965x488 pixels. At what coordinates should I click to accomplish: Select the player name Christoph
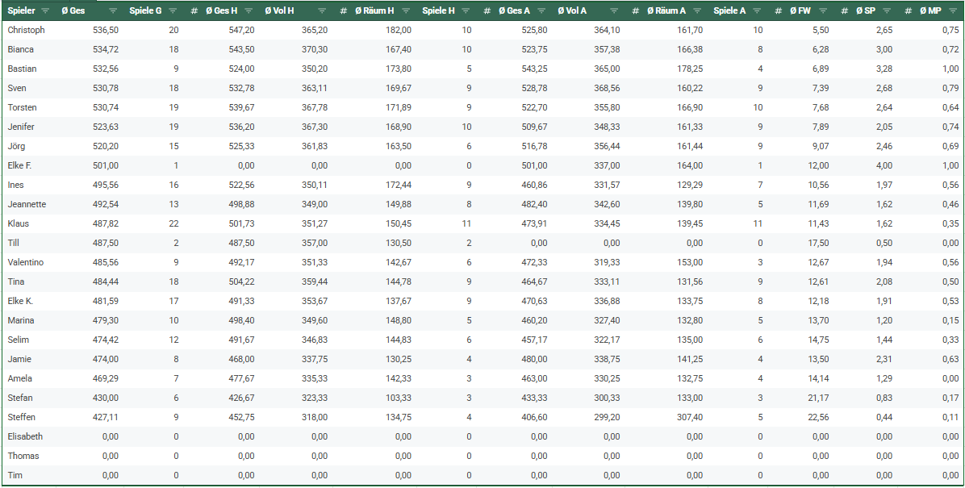tap(26, 30)
